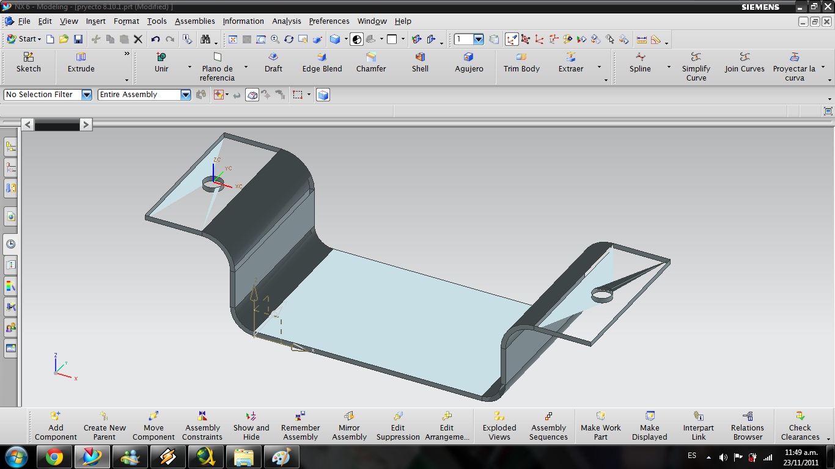Expand the Start menu dropdown arrow
835x469 pixels.
pos(39,39)
